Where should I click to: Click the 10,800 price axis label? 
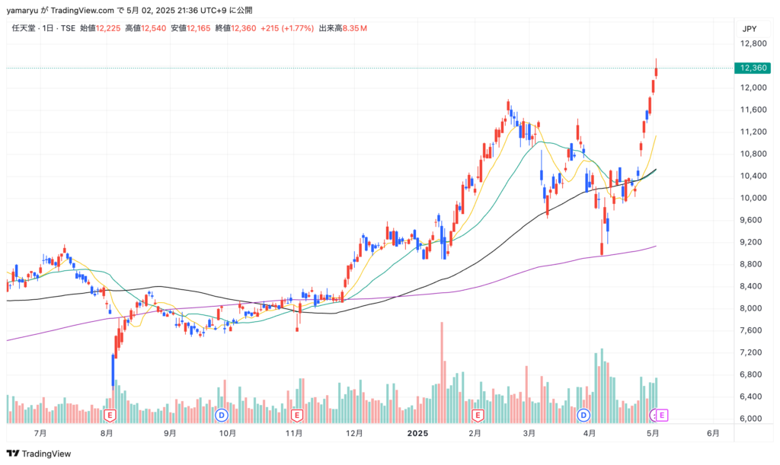point(753,154)
